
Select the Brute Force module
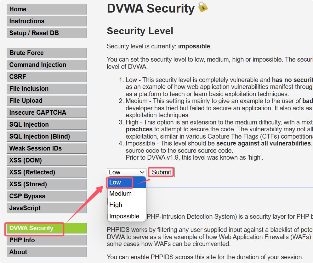coord(47,53)
